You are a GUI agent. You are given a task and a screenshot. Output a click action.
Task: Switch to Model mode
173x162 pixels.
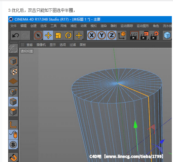(x=13, y=61)
